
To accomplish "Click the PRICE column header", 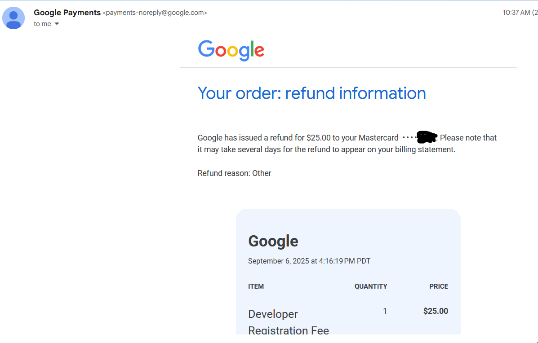I will point(439,286).
